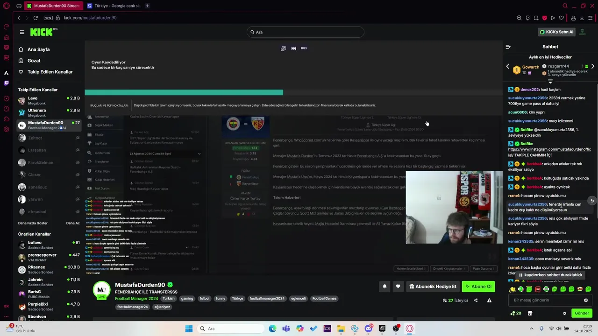Open Epic Games Launcher from taskbar
Viewport: 598px width, 336px height.
coord(382,329)
